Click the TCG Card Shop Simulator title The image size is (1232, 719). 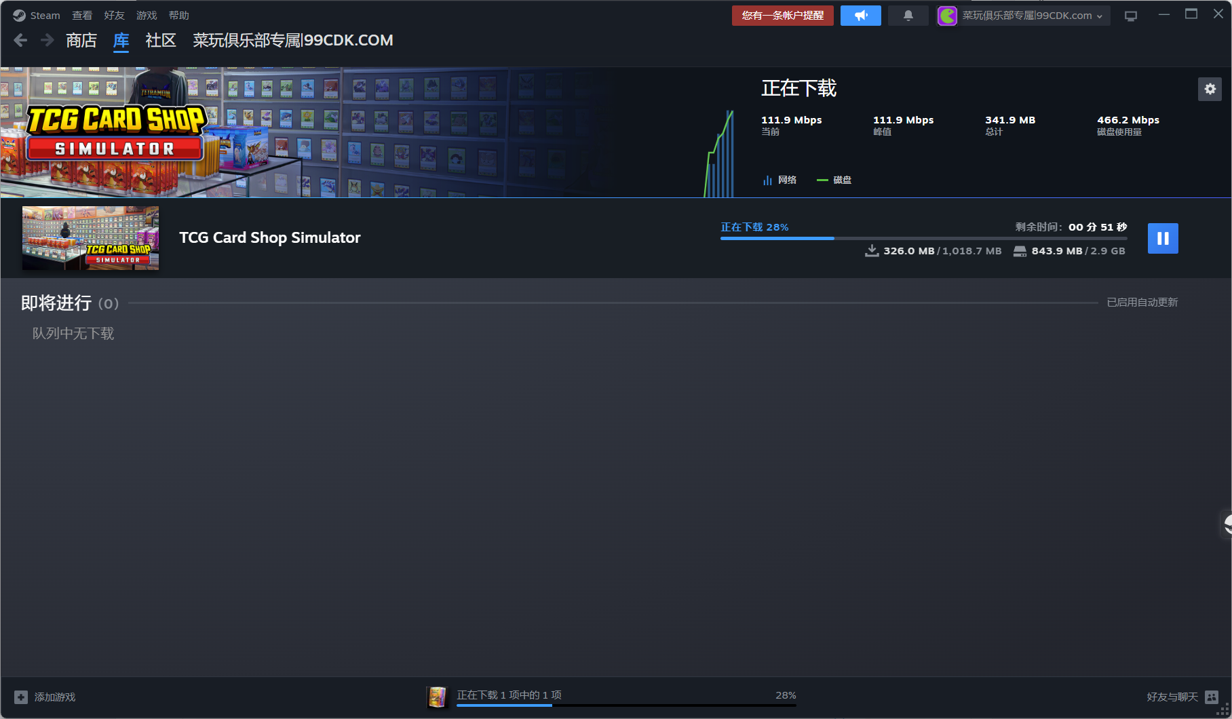tap(270, 238)
